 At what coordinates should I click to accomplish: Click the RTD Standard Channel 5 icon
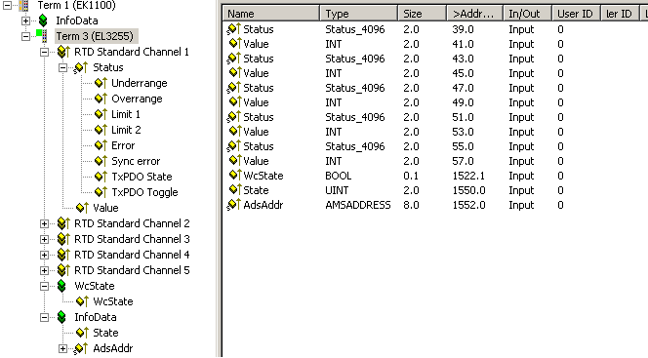[63, 270]
